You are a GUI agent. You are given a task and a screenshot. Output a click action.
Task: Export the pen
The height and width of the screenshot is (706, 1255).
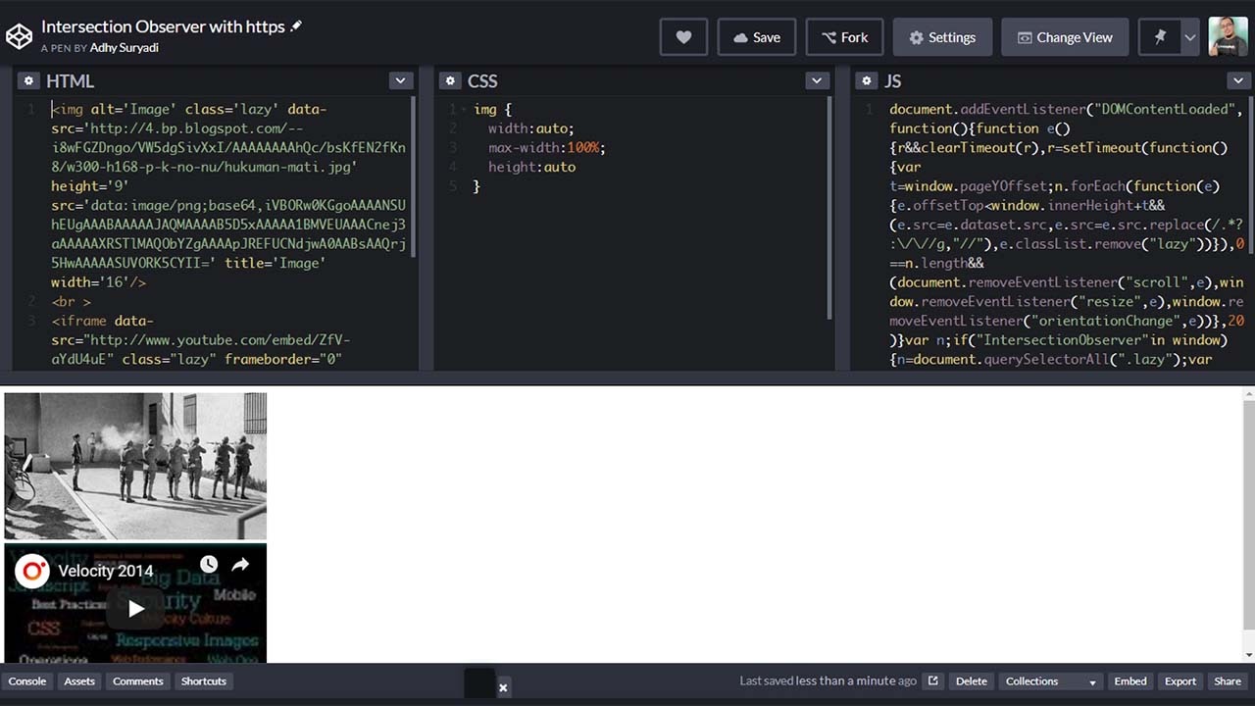click(x=1180, y=681)
